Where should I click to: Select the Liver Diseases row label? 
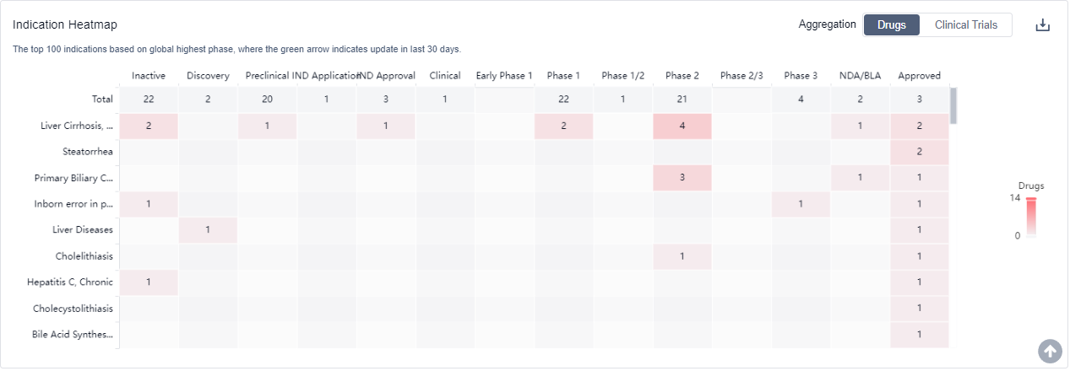83,230
